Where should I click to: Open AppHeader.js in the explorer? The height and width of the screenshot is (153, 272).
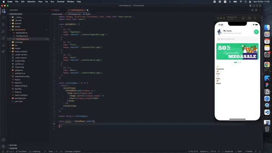22,33
